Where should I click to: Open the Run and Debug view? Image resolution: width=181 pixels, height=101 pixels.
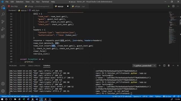pyautogui.click(x=3, y=29)
